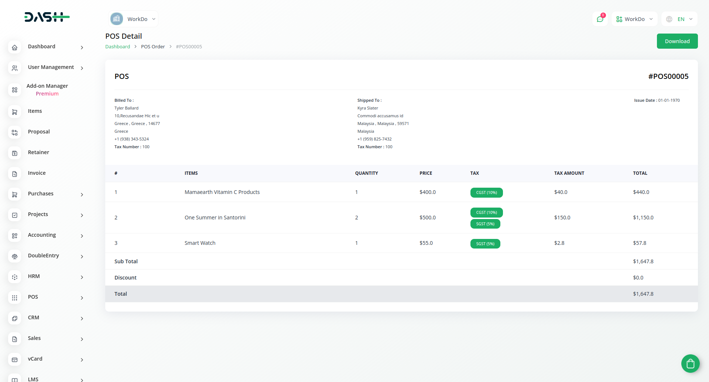Open the Dashboard breadcrumb link
The height and width of the screenshot is (382, 709).
pos(117,46)
